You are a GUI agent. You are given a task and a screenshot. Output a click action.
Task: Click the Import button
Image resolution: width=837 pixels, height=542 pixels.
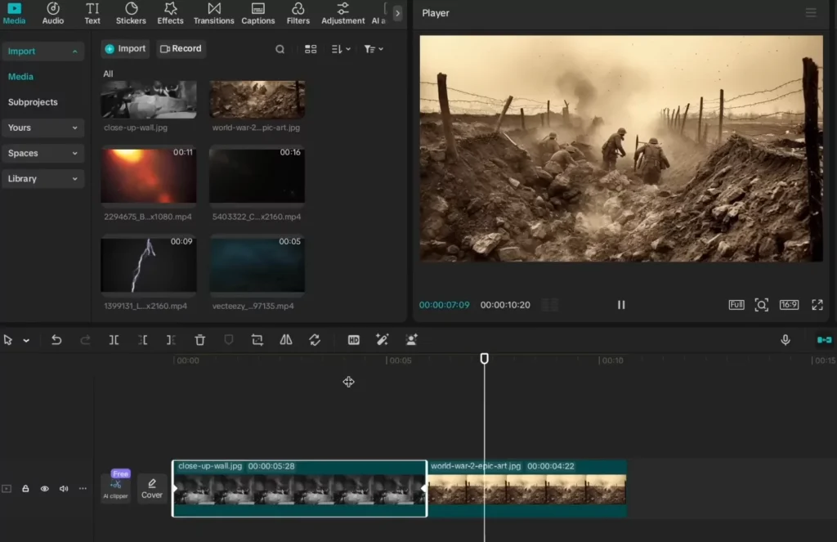click(125, 48)
